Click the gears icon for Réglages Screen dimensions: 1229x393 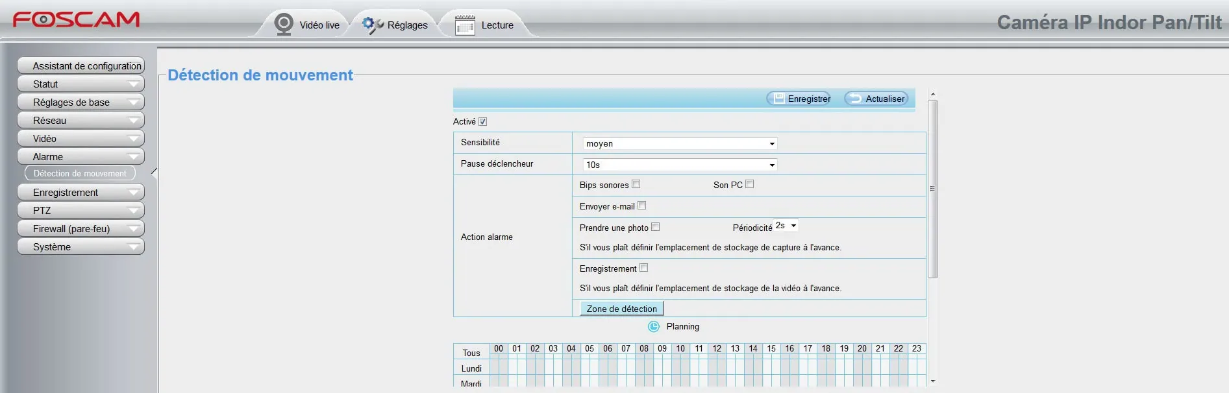click(x=372, y=25)
